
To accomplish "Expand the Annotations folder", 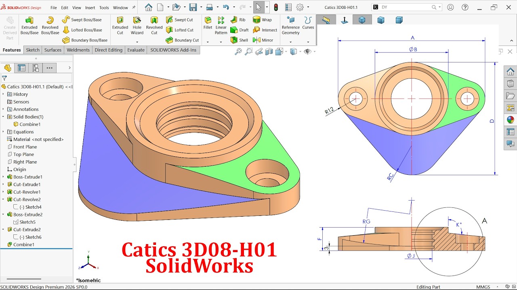I will [3, 109].
